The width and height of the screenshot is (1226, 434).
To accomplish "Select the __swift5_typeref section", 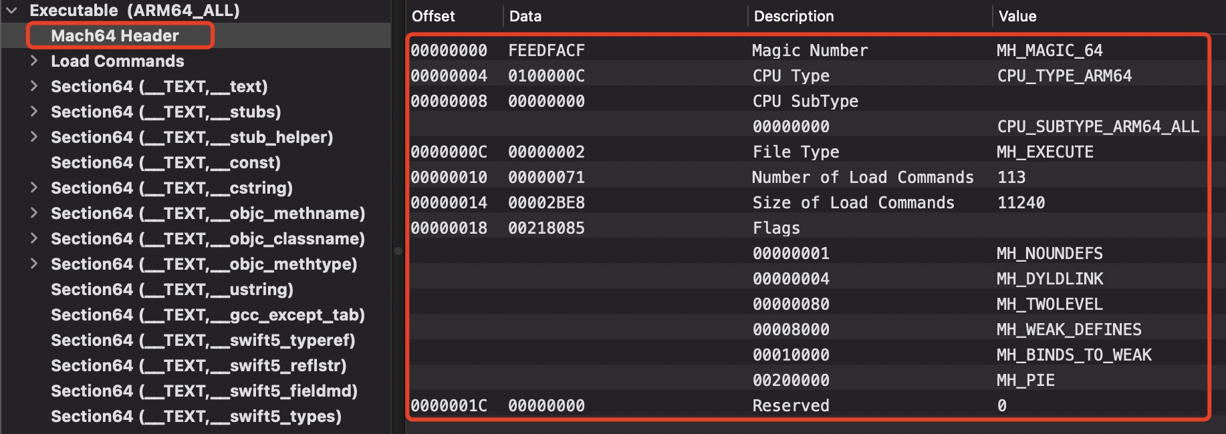I will pos(203,340).
